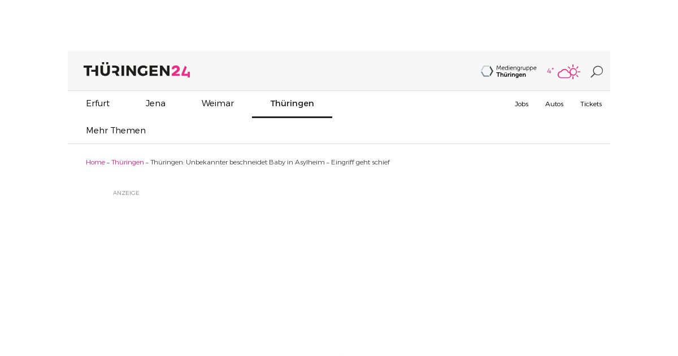Image resolution: width=678 pixels, height=356 pixels.
Task: Click the Thüringen24 site logo
Action: click(137, 71)
